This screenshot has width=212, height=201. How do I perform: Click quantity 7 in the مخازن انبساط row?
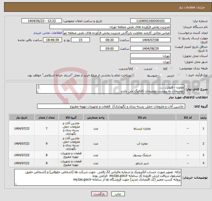(47, 128)
